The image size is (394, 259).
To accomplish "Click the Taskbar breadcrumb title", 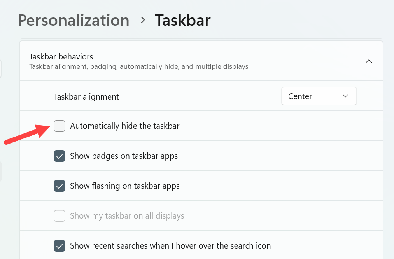I will 183,20.
